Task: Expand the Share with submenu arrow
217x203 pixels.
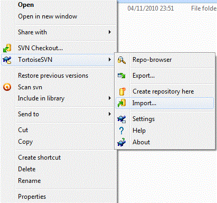Action: point(110,32)
